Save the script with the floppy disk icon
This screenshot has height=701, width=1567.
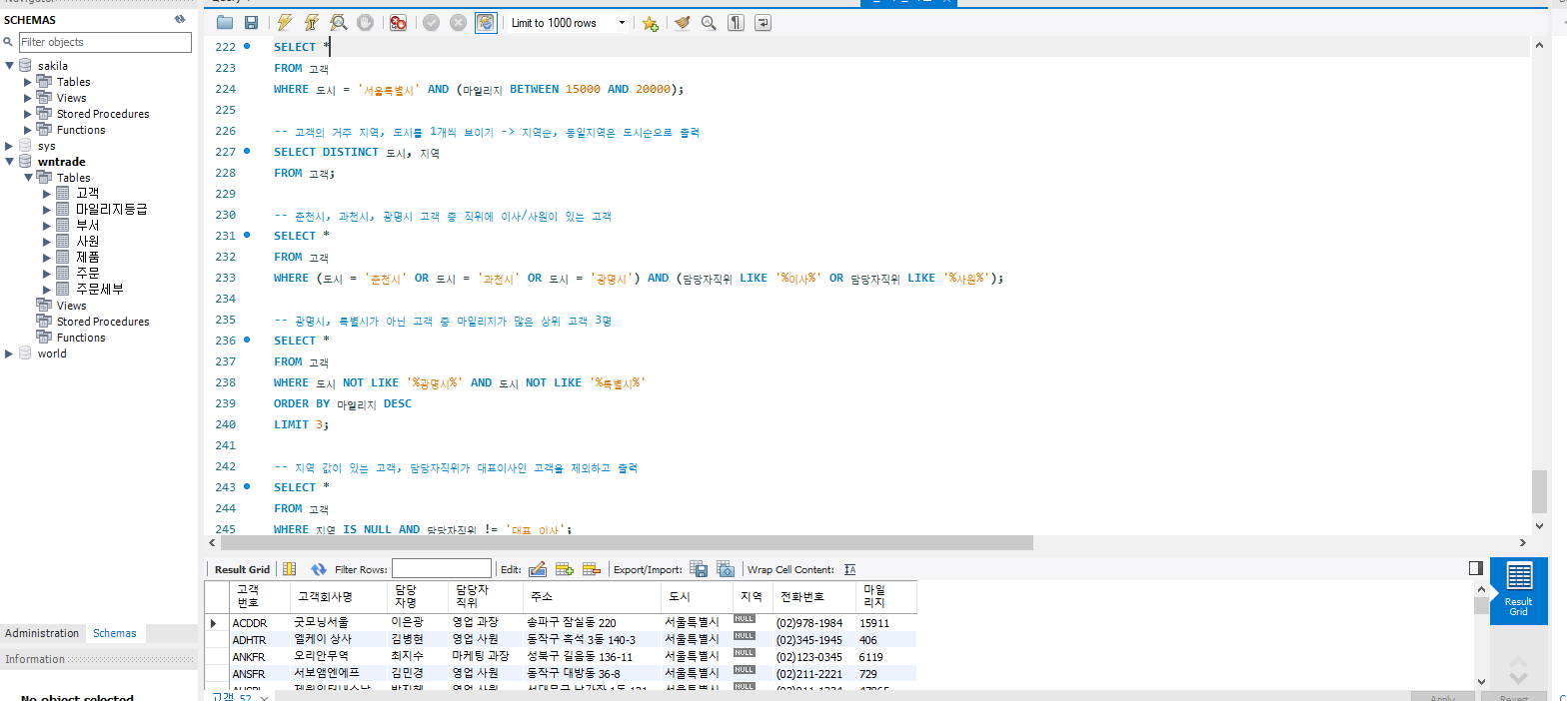point(251,22)
